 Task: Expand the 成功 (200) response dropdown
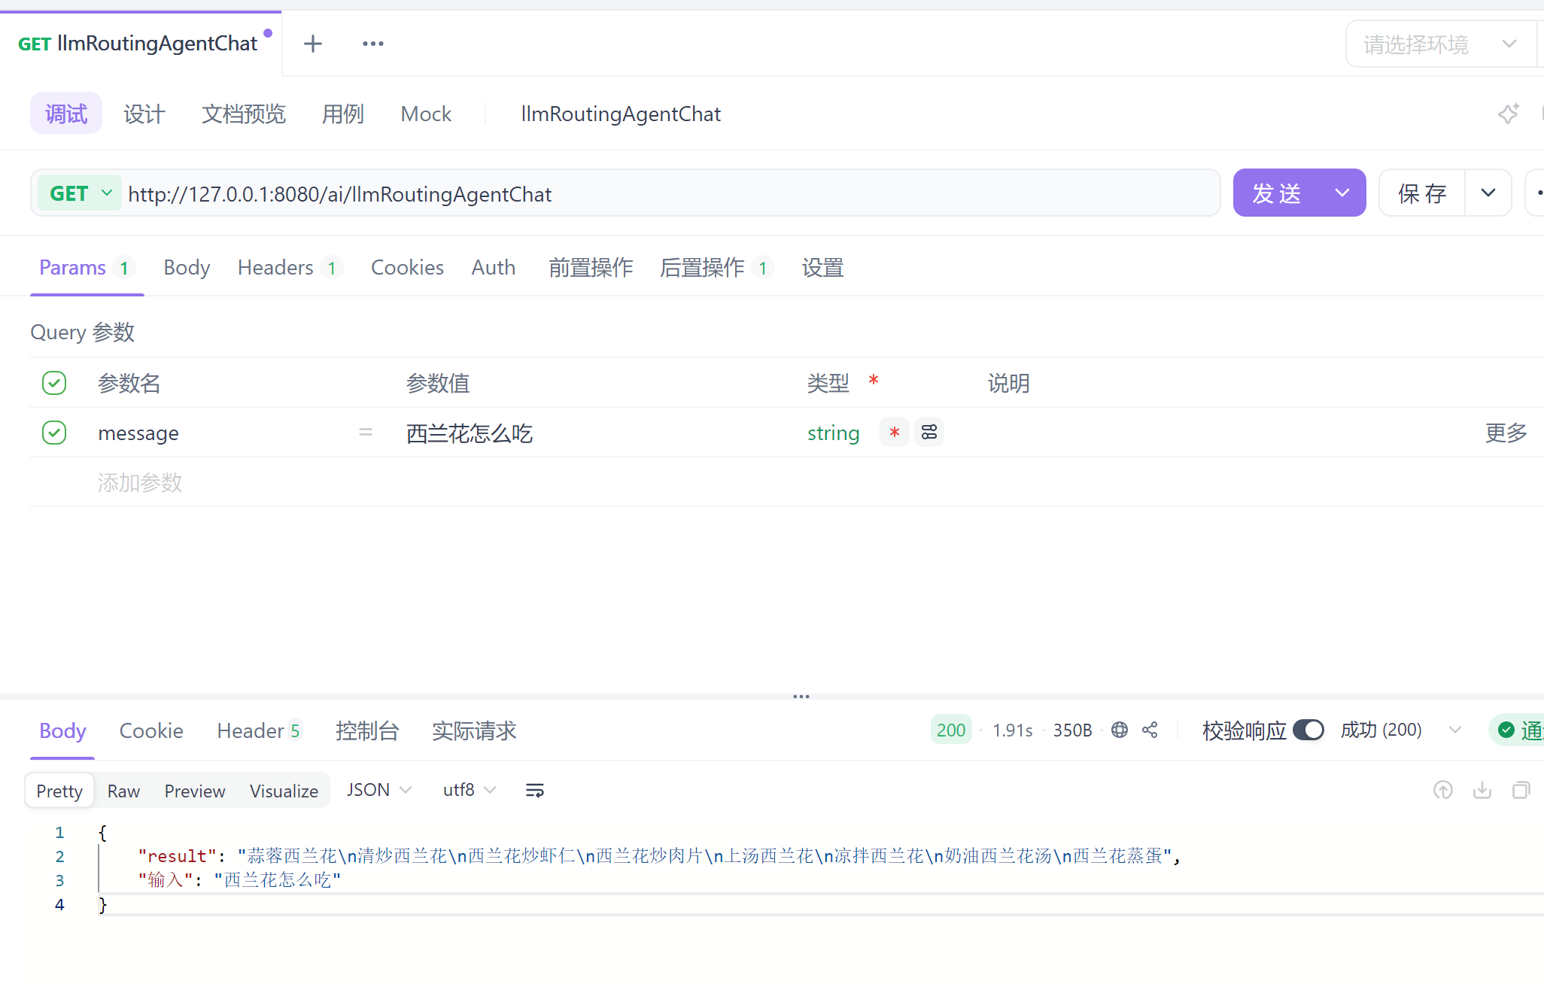point(1455,730)
